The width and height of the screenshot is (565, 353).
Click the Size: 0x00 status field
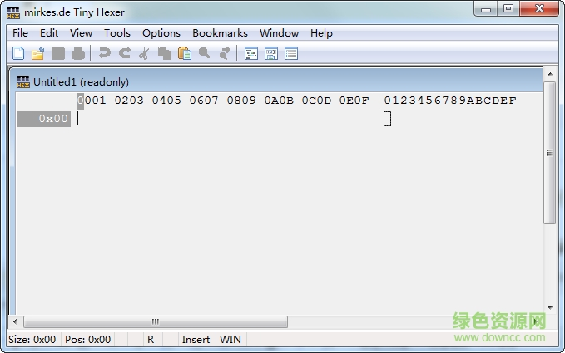[x=32, y=340]
